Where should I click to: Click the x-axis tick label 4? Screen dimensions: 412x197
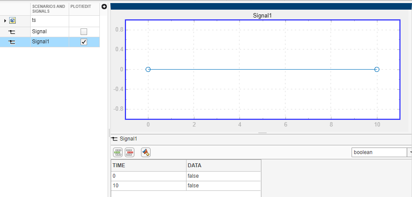click(239, 124)
